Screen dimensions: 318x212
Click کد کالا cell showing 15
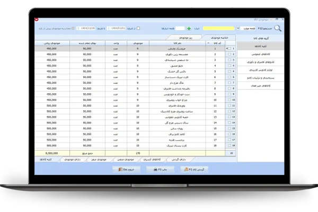(x=215, y=128)
